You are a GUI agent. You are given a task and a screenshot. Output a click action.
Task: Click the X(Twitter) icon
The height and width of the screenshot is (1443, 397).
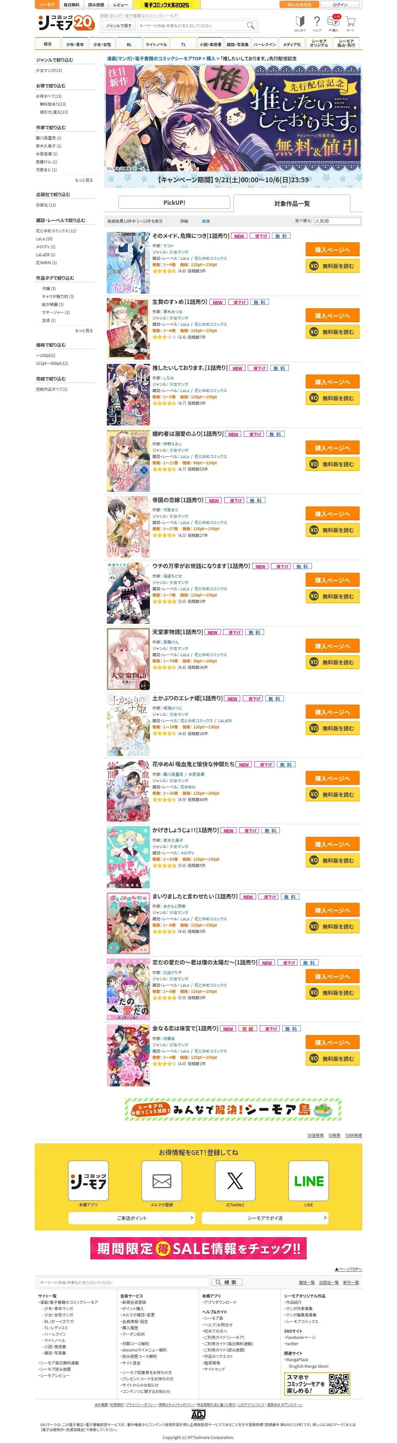[236, 1181]
